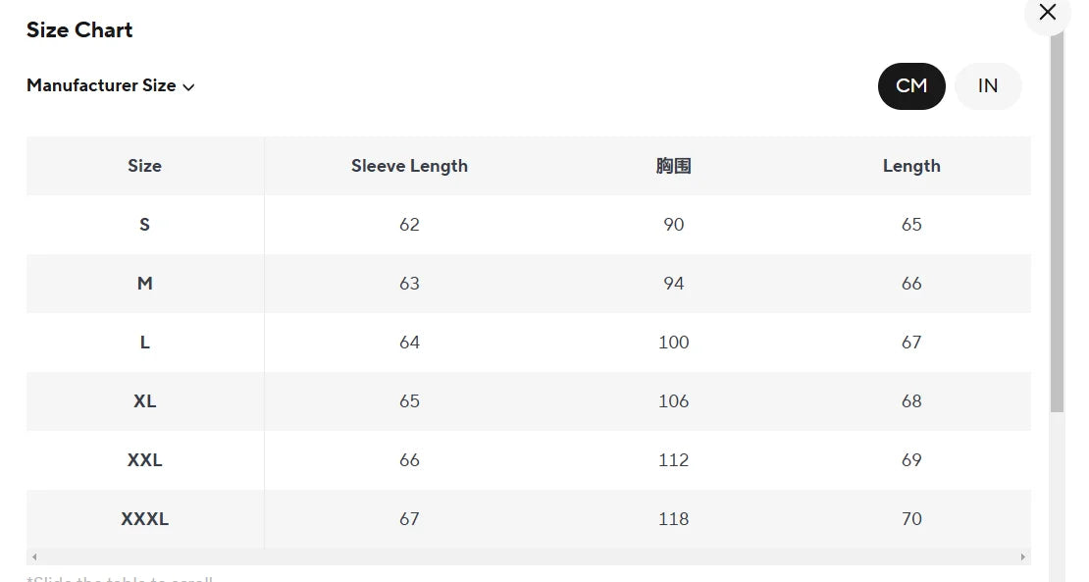Screen dimensions: 1089x582
Task: Switch measurement units to IN
Action: point(987,86)
